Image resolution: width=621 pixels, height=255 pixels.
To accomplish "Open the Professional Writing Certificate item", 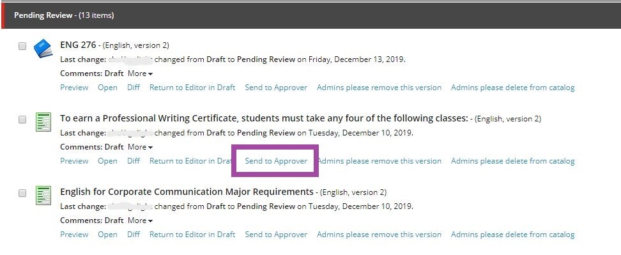I will coord(107,161).
